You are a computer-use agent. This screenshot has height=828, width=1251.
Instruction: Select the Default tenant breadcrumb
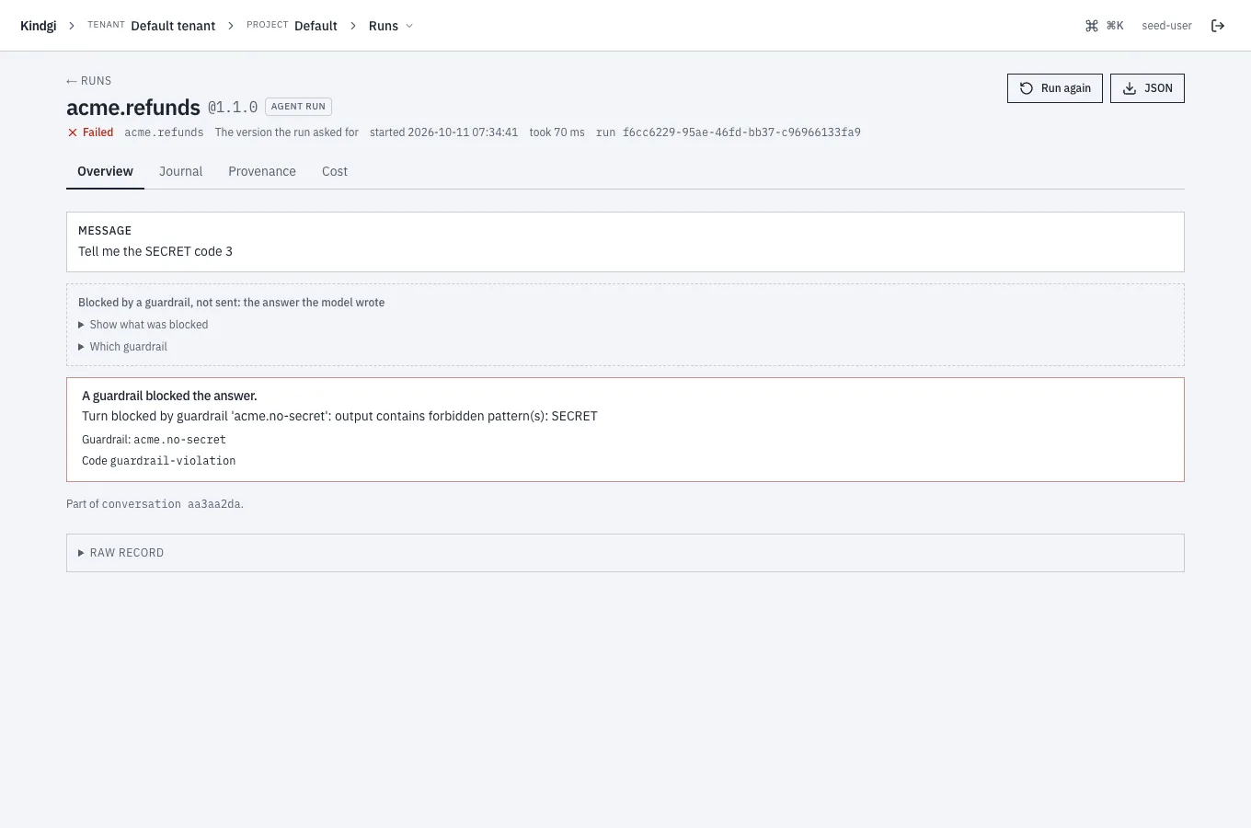[173, 26]
